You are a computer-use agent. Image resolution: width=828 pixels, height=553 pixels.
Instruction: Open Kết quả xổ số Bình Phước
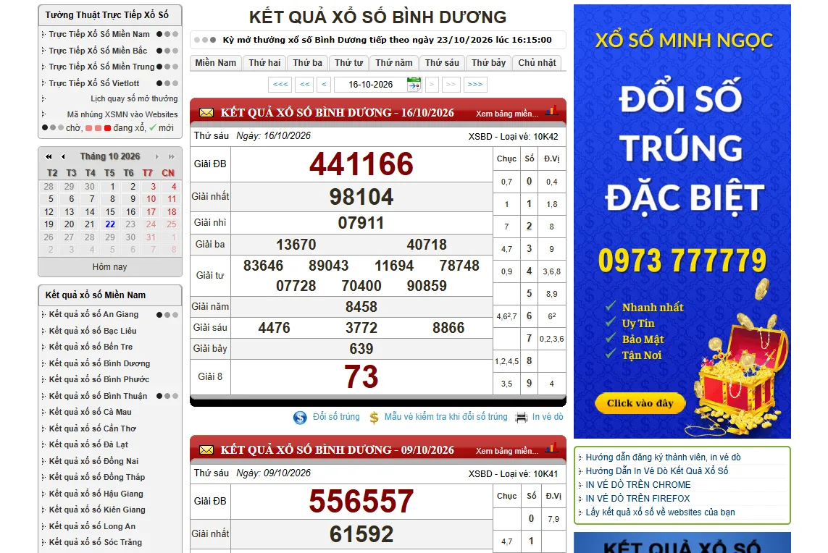(x=99, y=379)
